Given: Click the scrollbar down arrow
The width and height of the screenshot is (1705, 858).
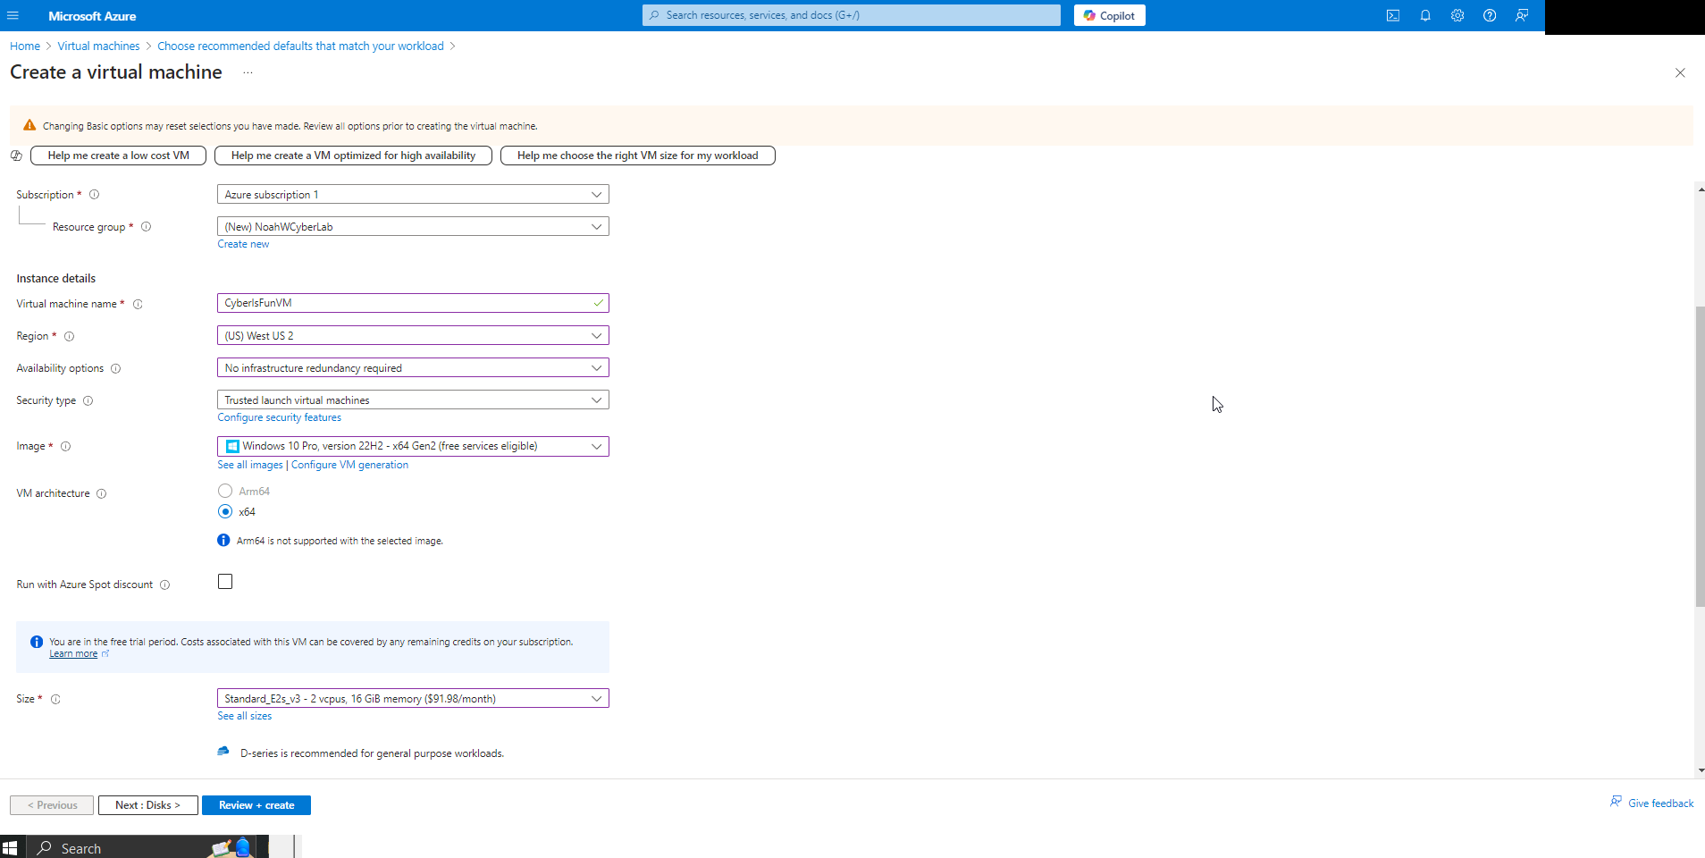Looking at the screenshot, I should point(1700,770).
